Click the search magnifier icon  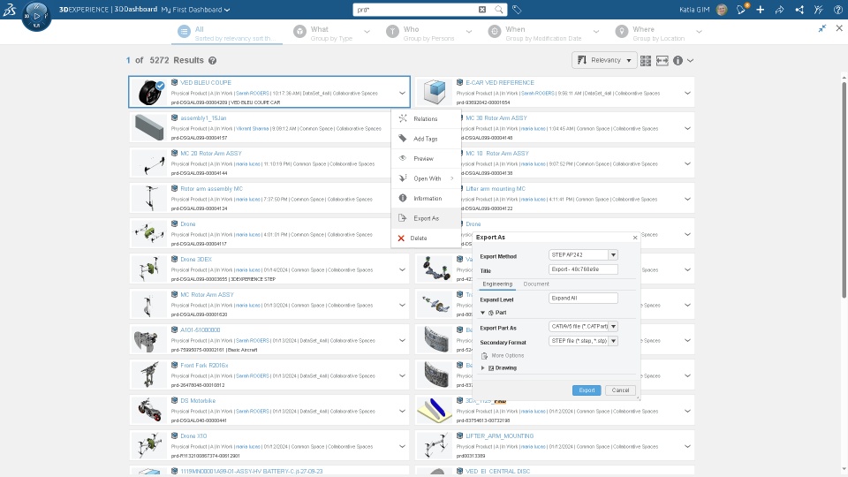pos(498,9)
